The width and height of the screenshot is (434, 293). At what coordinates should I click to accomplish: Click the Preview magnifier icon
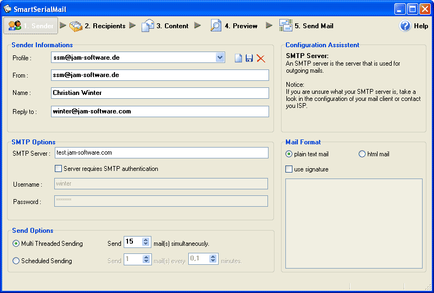click(x=215, y=26)
